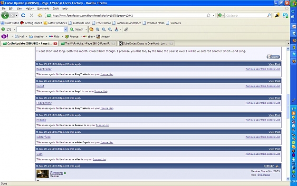Click the Yahoo! logo icon
This screenshot has width=297, height=186.
pyautogui.click(x=5, y=37)
